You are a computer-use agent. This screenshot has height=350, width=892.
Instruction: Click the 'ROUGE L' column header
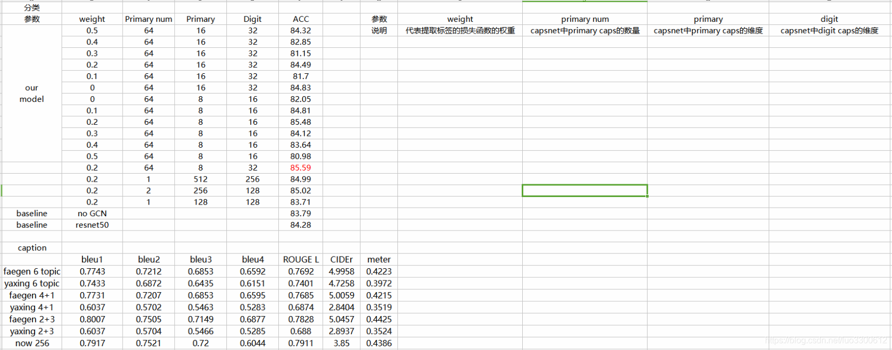tap(301, 260)
